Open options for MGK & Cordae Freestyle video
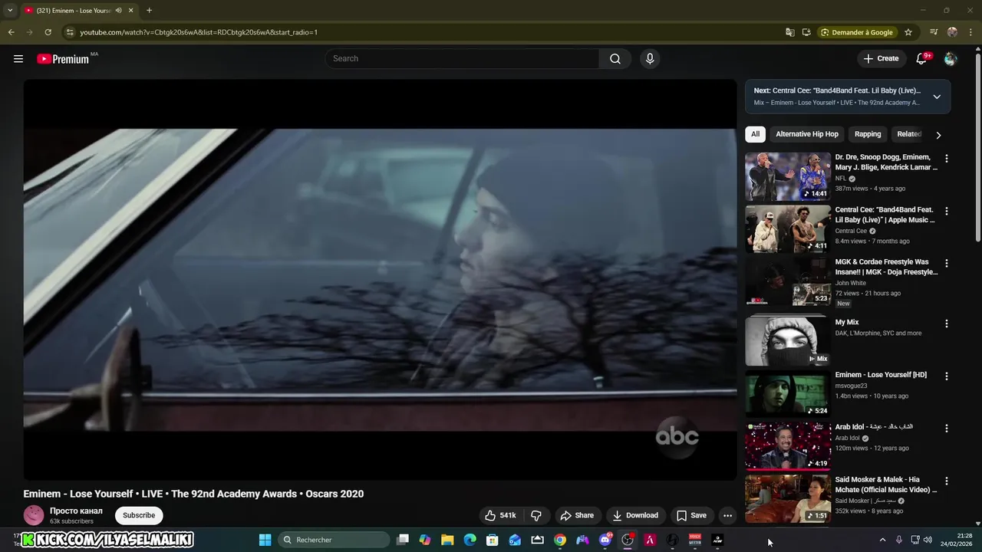982x552 pixels. click(x=946, y=263)
